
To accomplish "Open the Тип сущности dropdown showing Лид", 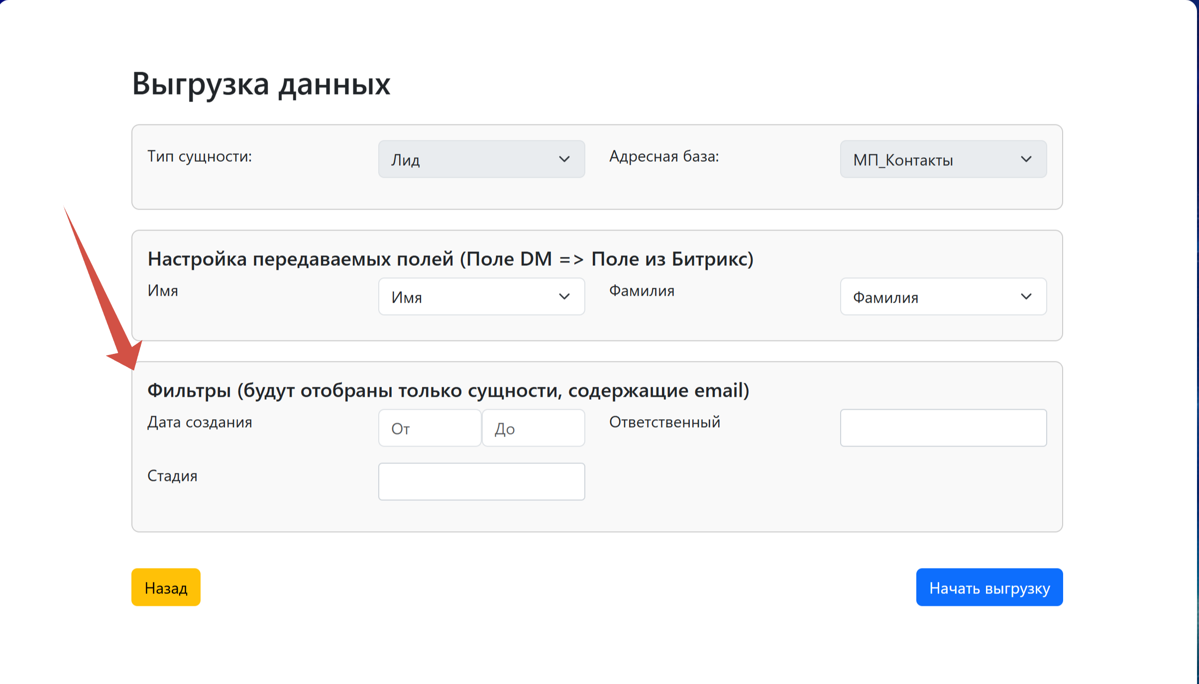I will (x=481, y=159).
